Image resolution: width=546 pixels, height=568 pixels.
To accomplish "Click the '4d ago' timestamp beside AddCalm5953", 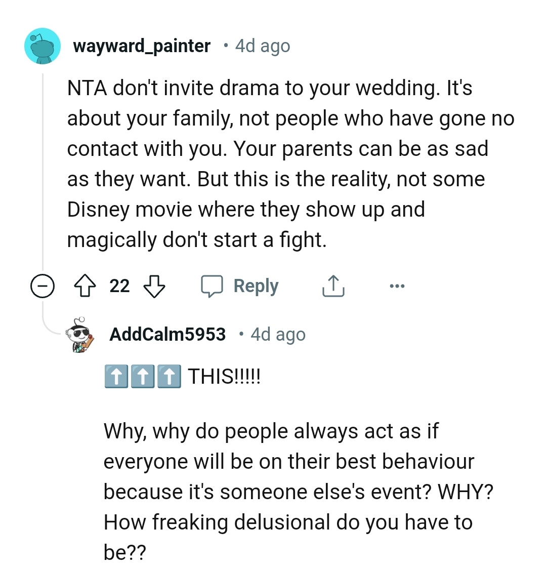I will click(x=278, y=334).
